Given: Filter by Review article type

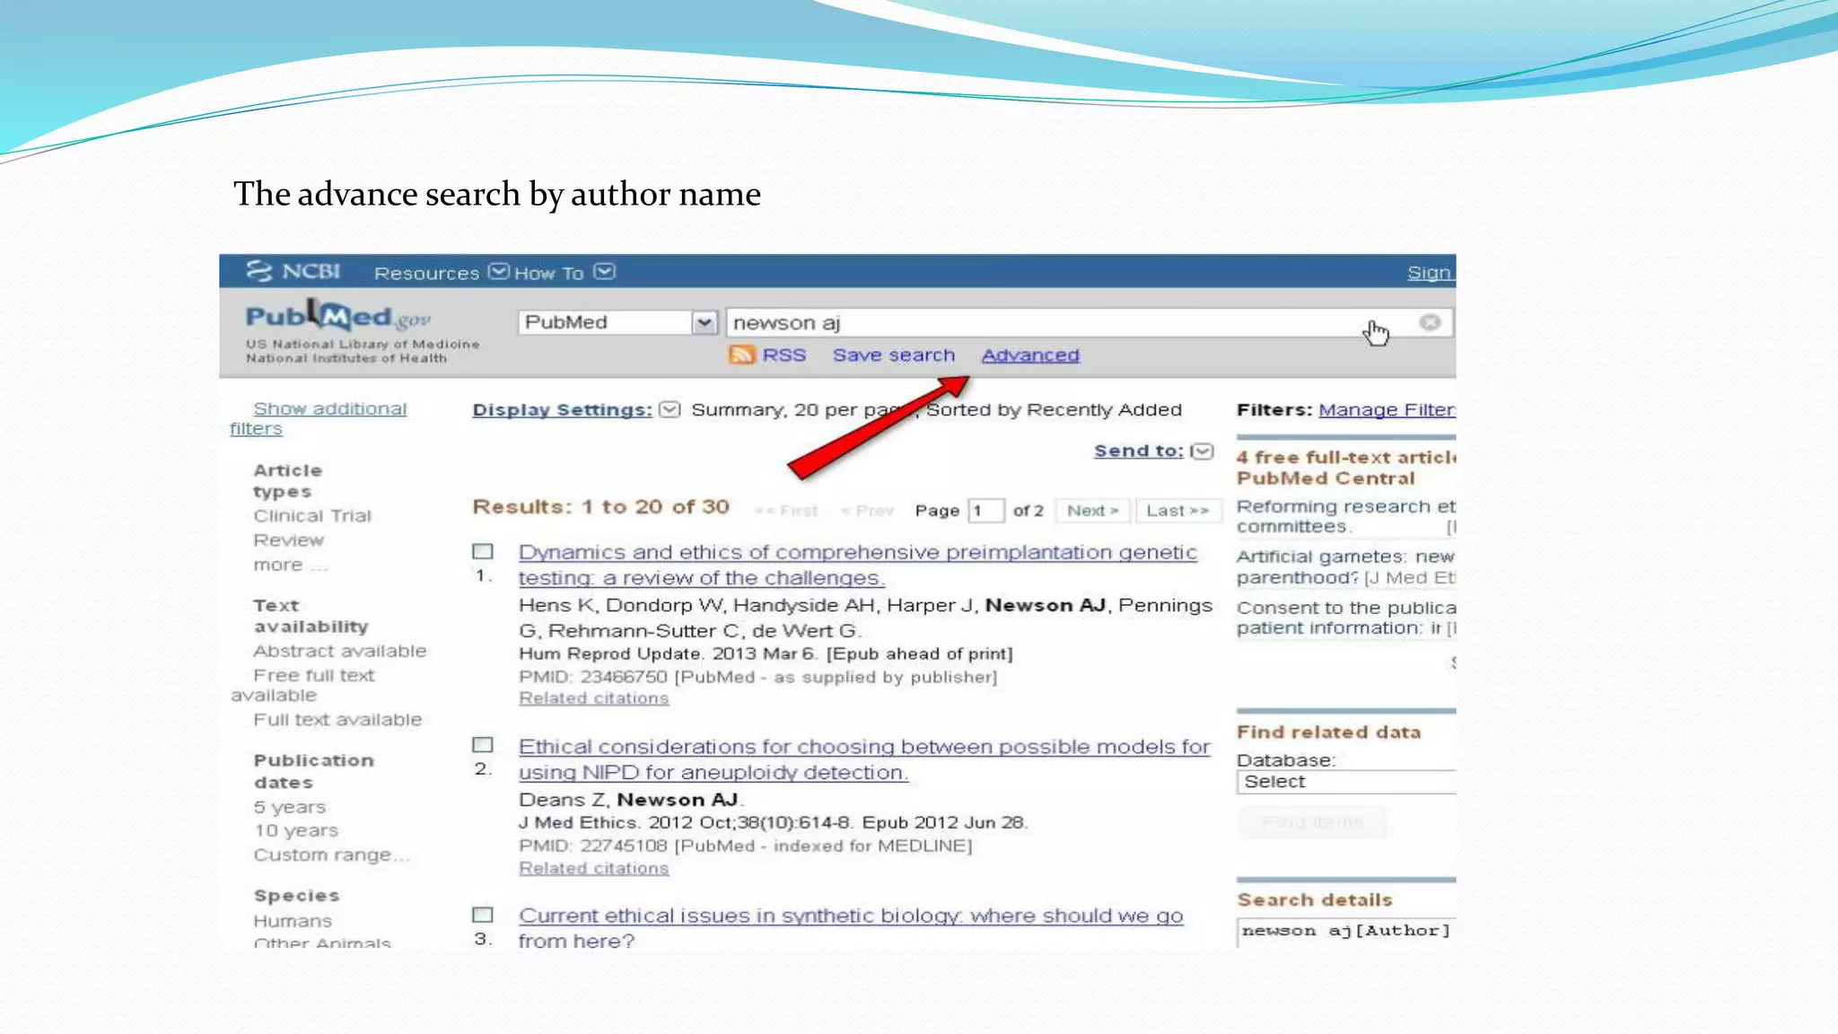Looking at the screenshot, I should point(288,539).
